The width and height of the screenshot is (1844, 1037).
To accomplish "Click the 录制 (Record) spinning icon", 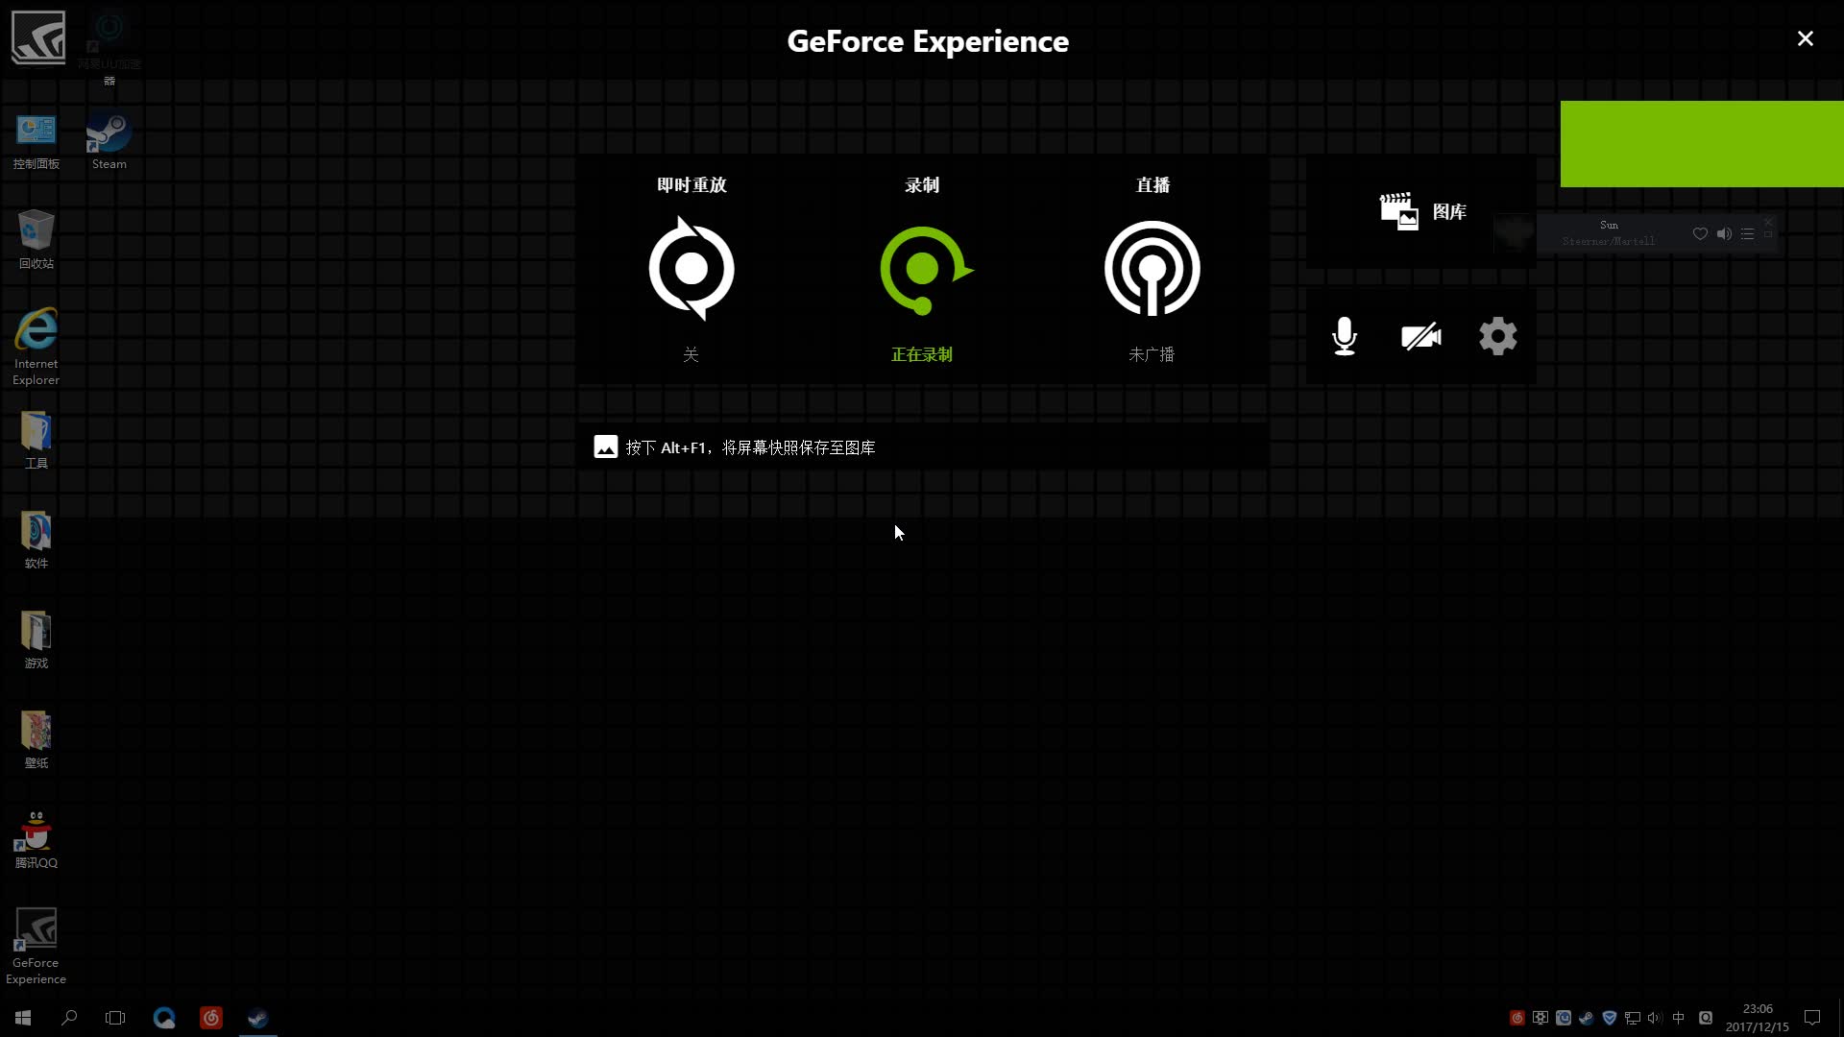I will pyautogui.click(x=921, y=270).
